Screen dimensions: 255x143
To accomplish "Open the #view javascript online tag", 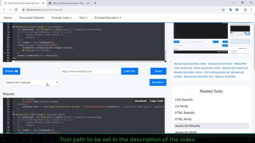I will point(207,68).
